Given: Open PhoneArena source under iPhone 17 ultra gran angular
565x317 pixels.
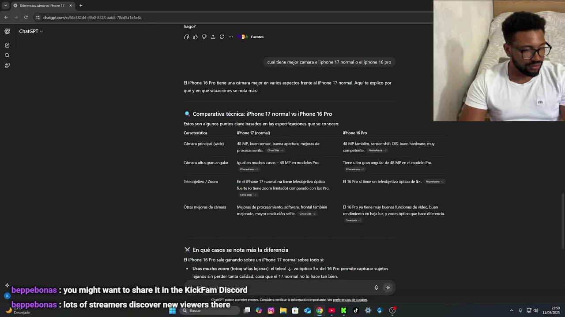Looking at the screenshot, I should coord(249,170).
